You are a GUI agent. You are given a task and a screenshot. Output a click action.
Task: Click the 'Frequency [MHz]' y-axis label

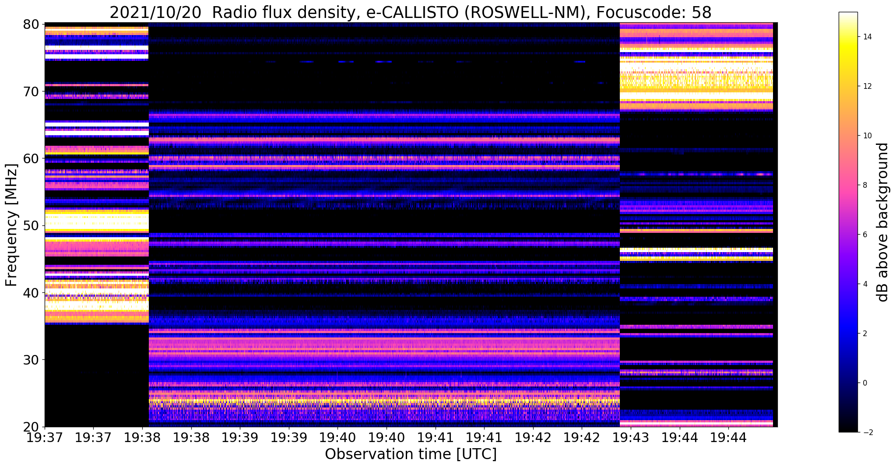(12, 225)
